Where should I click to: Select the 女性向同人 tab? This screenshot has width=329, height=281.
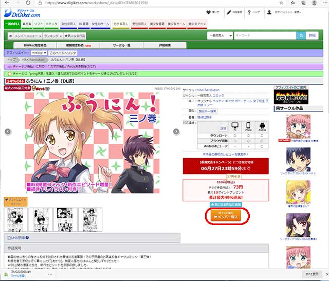click(x=68, y=24)
